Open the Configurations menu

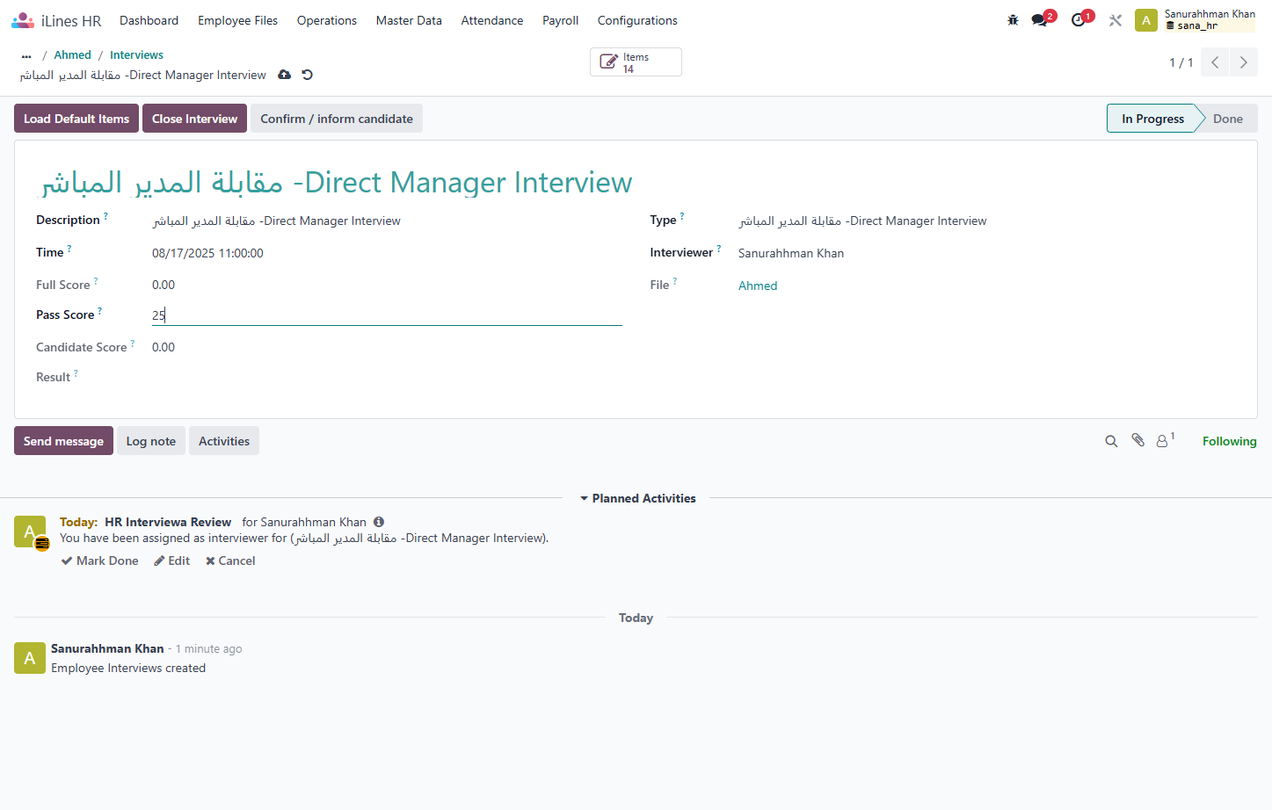(x=637, y=20)
